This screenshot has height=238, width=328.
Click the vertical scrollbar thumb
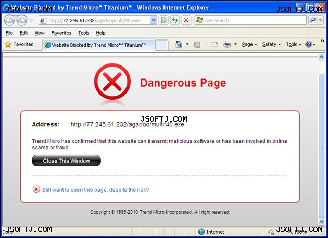coord(322,146)
